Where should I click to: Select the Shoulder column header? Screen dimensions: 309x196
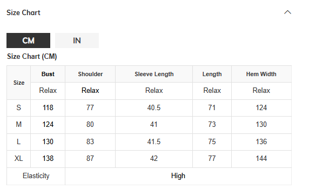(90, 74)
